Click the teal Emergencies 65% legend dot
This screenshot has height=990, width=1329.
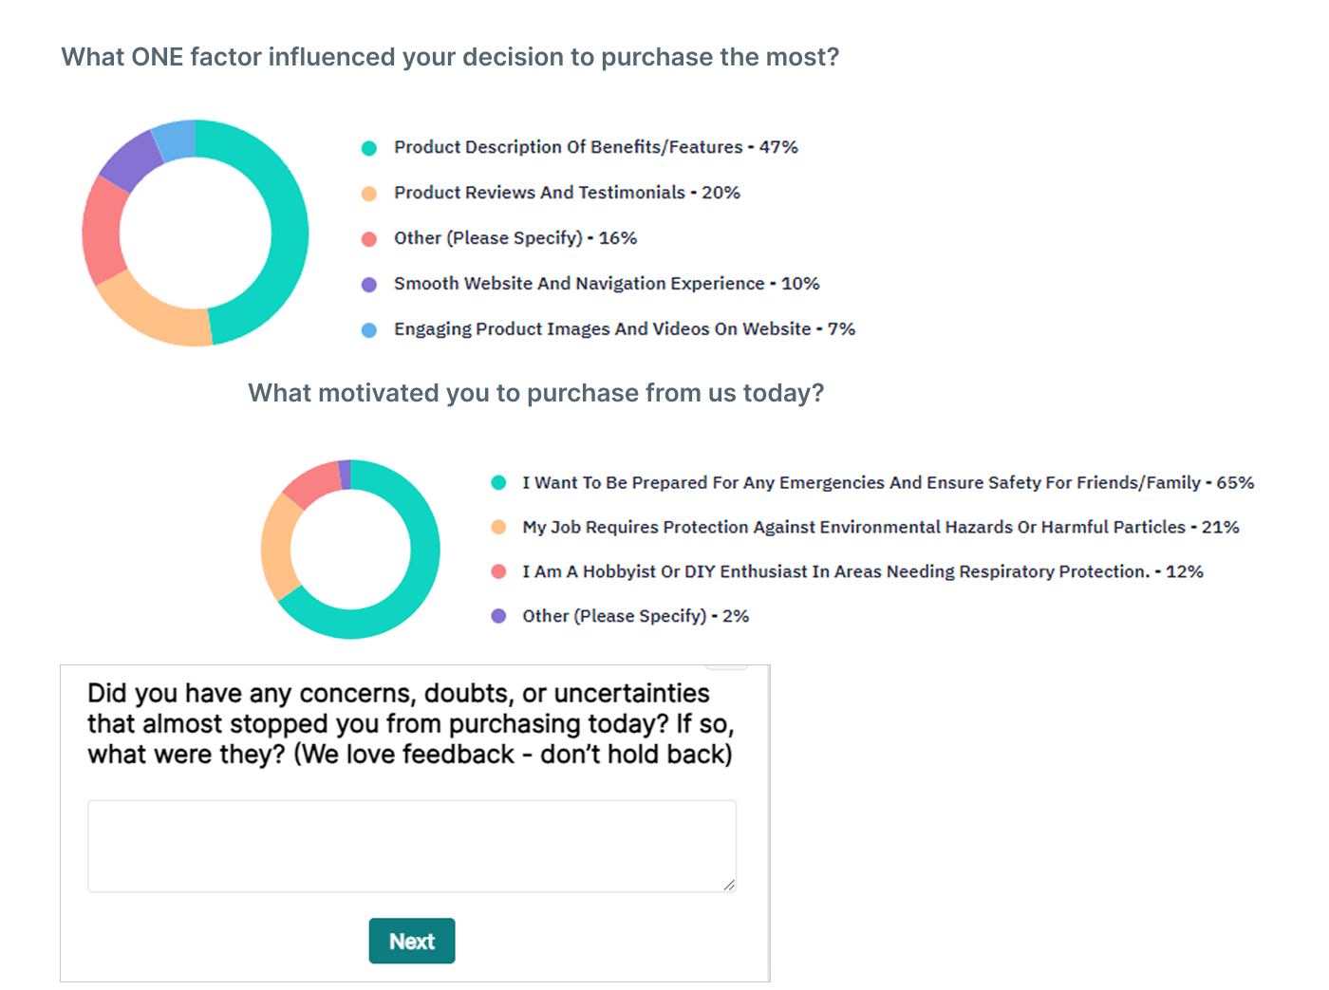click(498, 483)
